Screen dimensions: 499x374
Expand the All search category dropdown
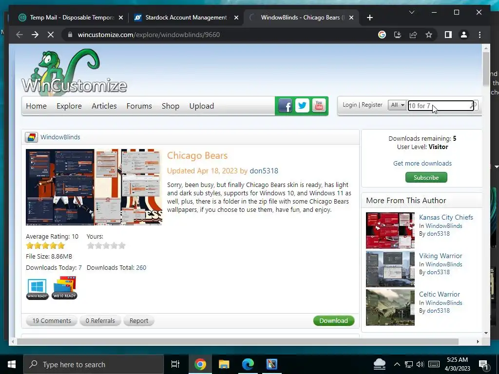pyautogui.click(x=397, y=105)
